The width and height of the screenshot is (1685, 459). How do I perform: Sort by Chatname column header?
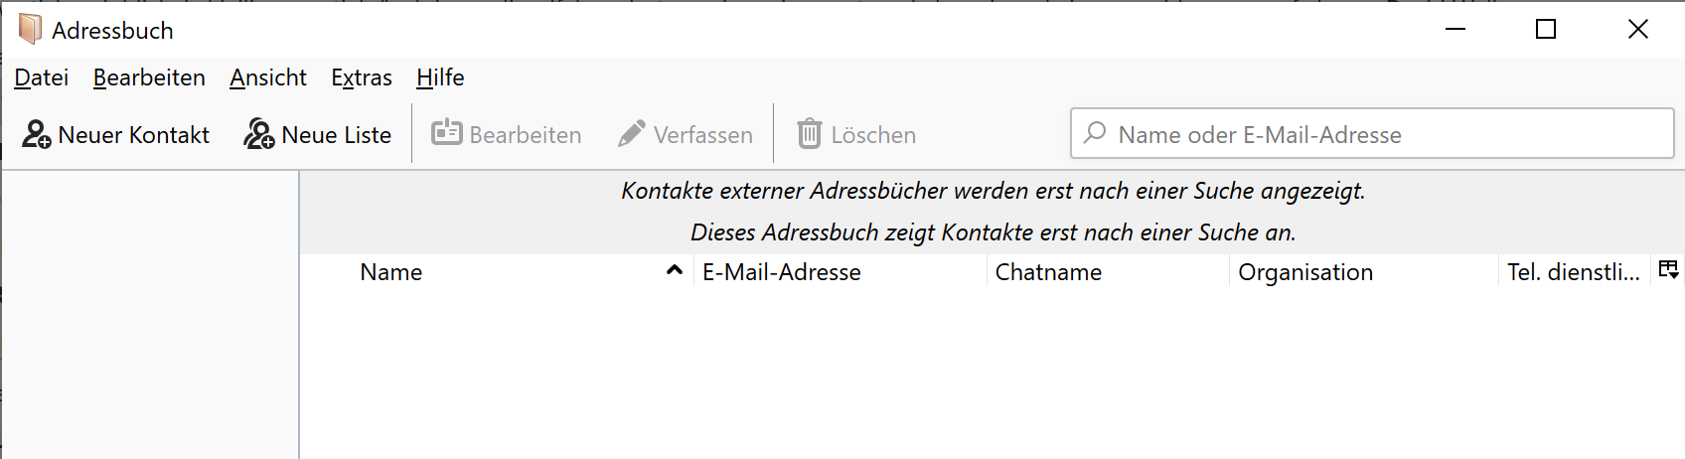[1048, 272]
